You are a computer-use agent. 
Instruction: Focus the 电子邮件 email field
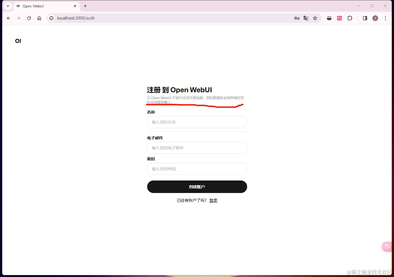(x=197, y=148)
